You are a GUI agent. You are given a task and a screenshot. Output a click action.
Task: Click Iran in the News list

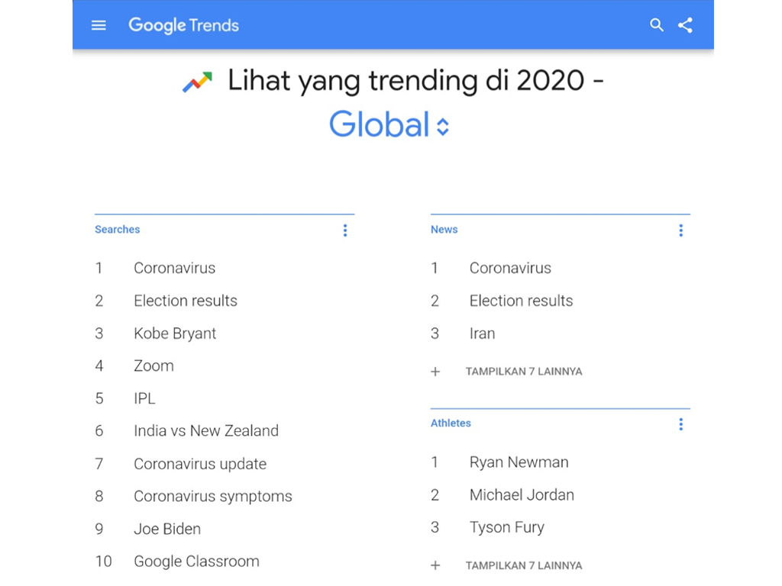(x=482, y=333)
